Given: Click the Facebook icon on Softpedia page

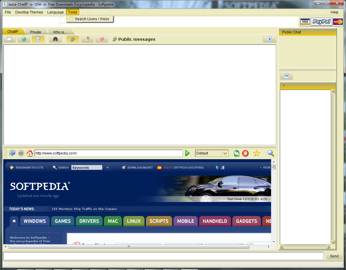Looking at the screenshot, I should (x=223, y=168).
